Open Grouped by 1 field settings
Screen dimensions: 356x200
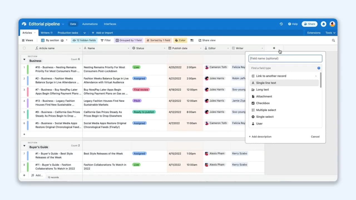tap(128, 40)
